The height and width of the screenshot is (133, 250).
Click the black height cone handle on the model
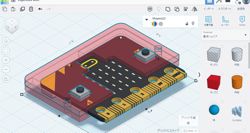point(109,60)
